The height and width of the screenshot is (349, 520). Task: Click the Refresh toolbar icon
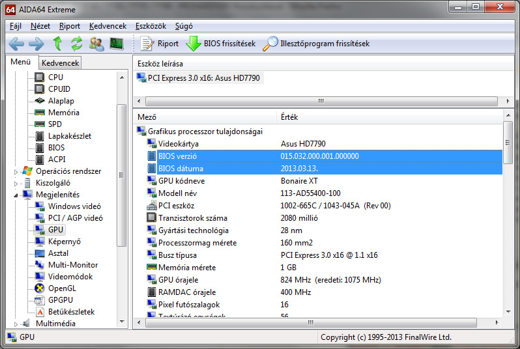(77, 44)
